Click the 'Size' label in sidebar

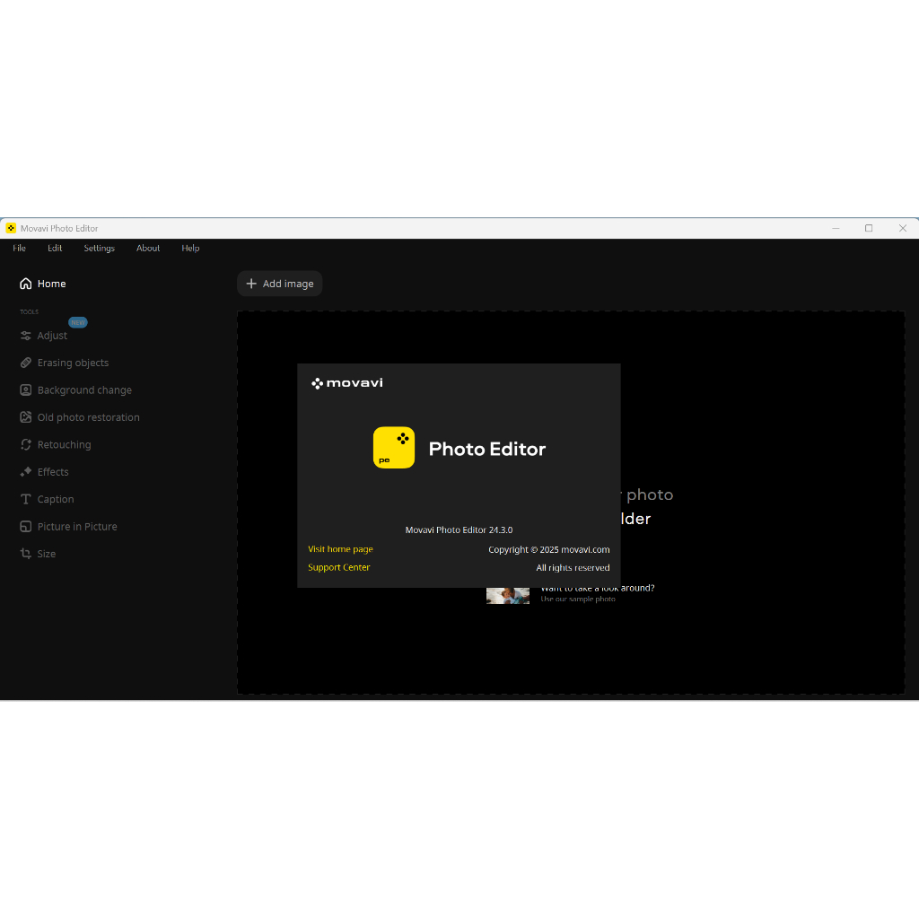tap(47, 554)
